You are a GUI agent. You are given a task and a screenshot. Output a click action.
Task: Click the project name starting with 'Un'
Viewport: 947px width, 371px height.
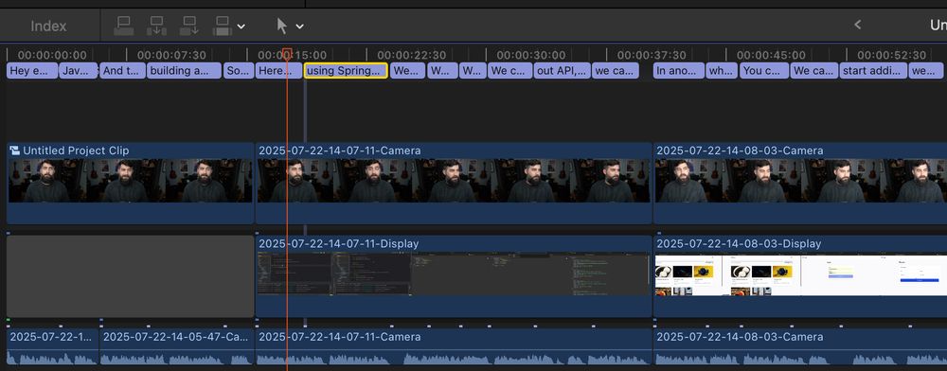938,25
